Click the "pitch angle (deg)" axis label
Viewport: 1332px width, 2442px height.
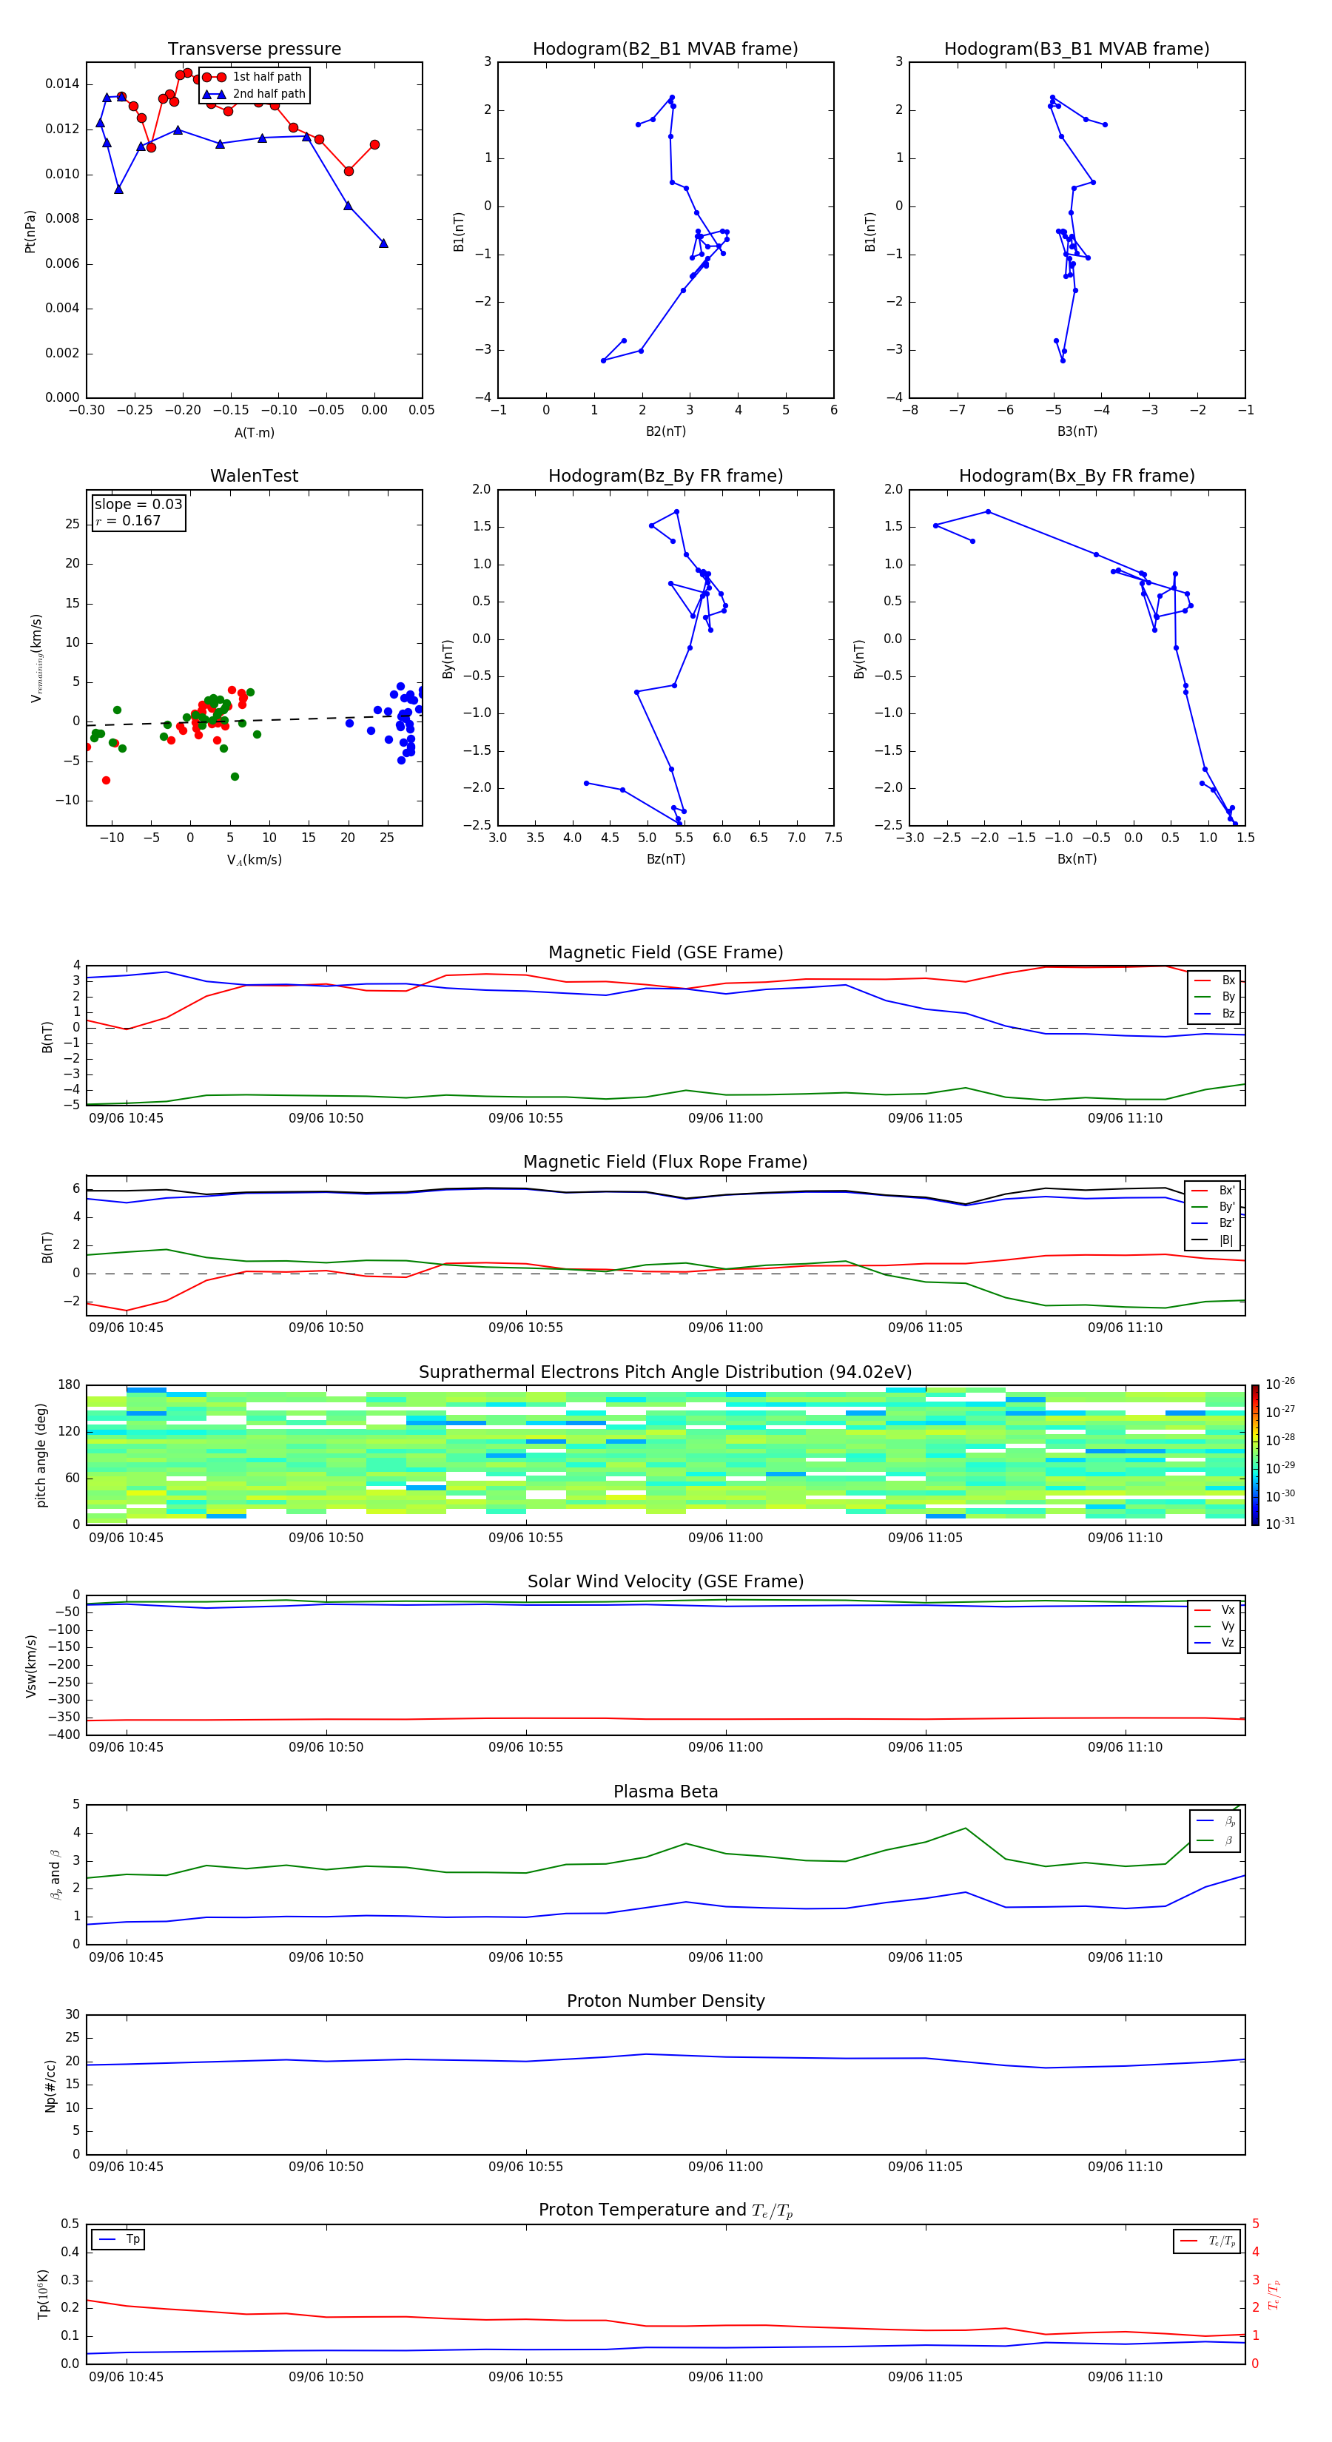[41, 1455]
